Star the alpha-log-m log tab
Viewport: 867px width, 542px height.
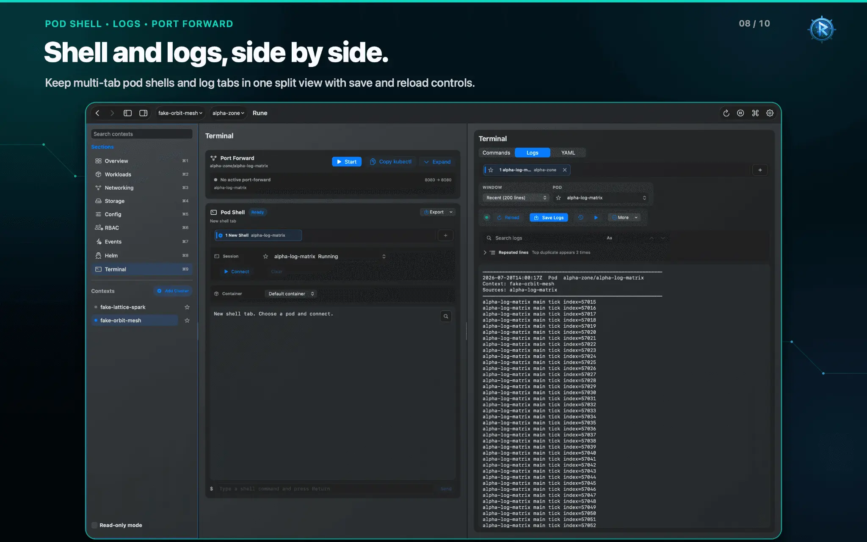491,170
